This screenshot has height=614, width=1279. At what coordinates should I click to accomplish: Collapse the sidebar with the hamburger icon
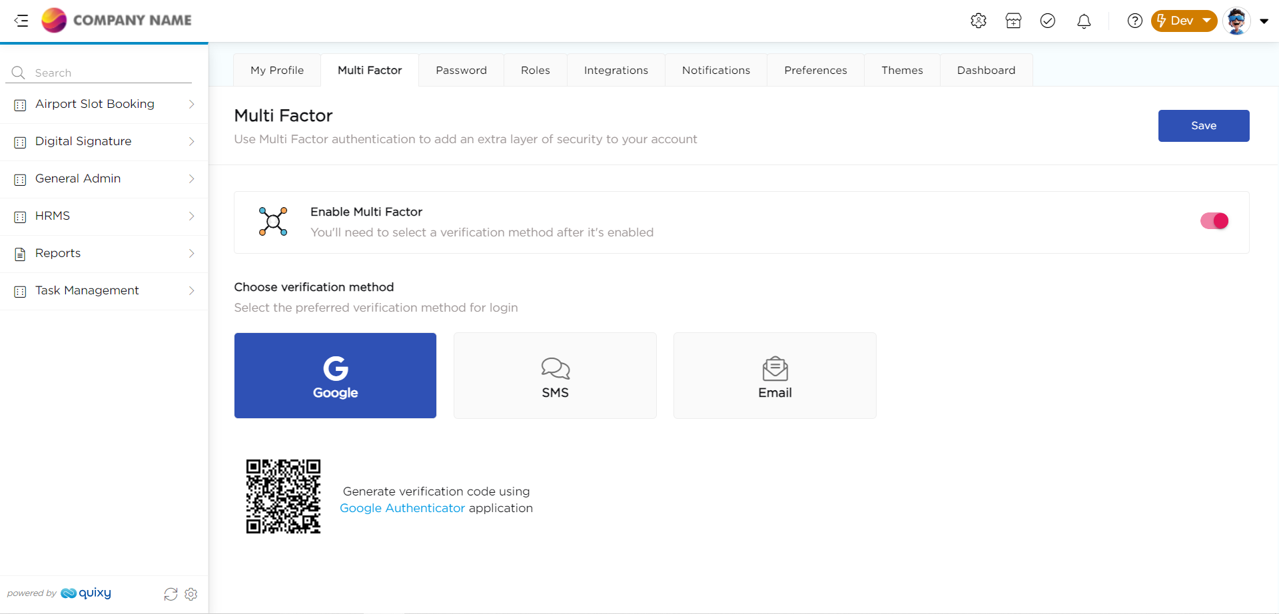tap(21, 21)
